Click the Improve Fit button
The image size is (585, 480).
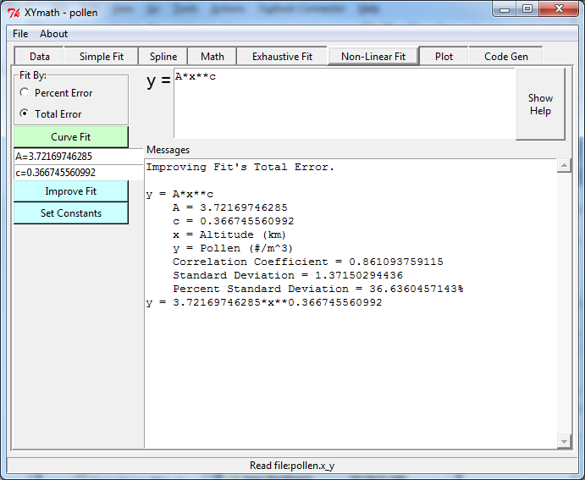click(x=71, y=191)
